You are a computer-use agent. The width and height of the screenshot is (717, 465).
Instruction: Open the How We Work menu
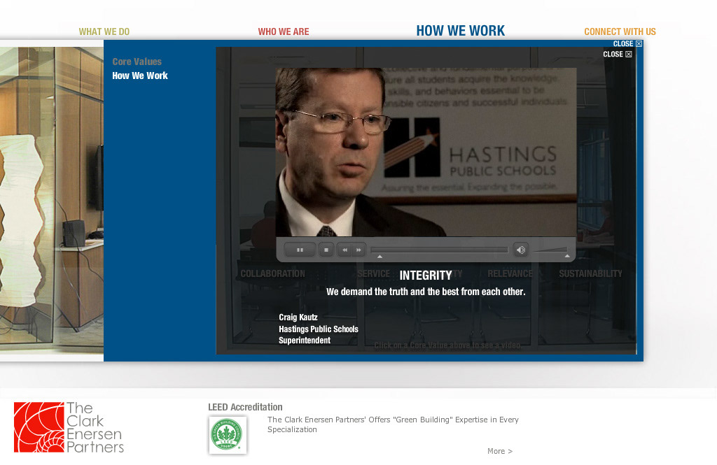pyautogui.click(x=461, y=31)
